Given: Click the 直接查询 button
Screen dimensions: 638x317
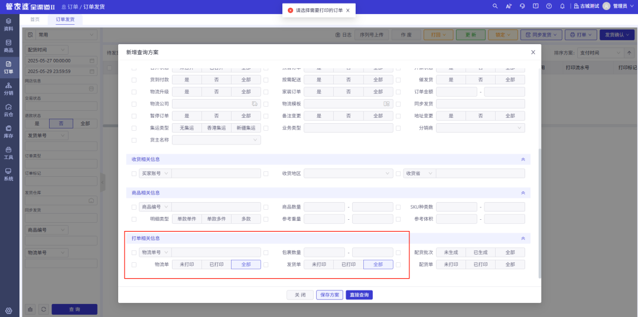Looking at the screenshot, I should (x=359, y=295).
